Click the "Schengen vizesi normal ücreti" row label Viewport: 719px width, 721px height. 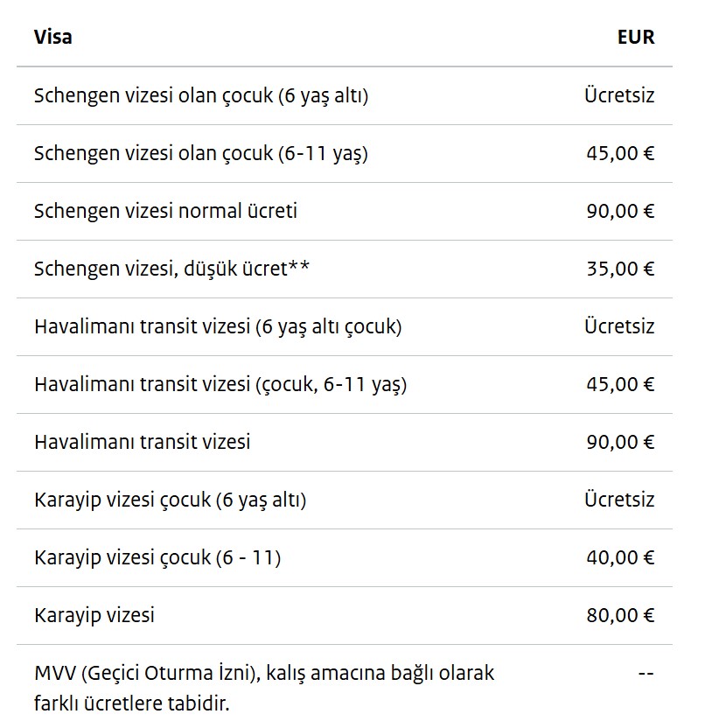pyautogui.click(x=166, y=211)
